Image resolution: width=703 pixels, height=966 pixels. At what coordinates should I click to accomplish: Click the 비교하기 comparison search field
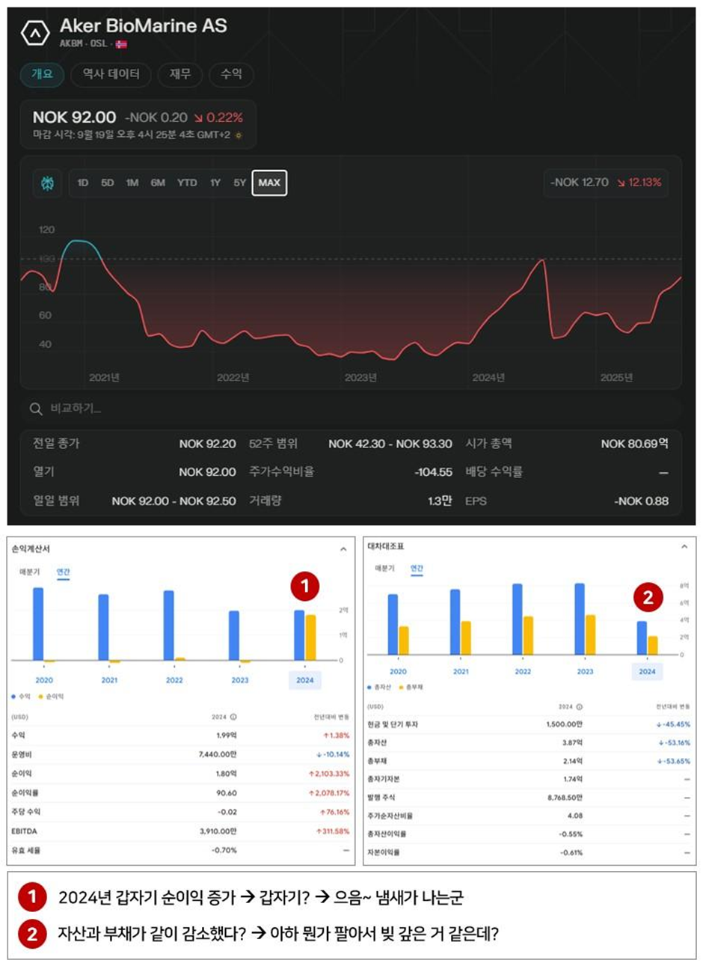point(351,409)
